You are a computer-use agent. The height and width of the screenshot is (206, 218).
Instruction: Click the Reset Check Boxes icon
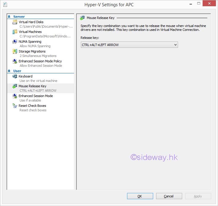coord(15,106)
